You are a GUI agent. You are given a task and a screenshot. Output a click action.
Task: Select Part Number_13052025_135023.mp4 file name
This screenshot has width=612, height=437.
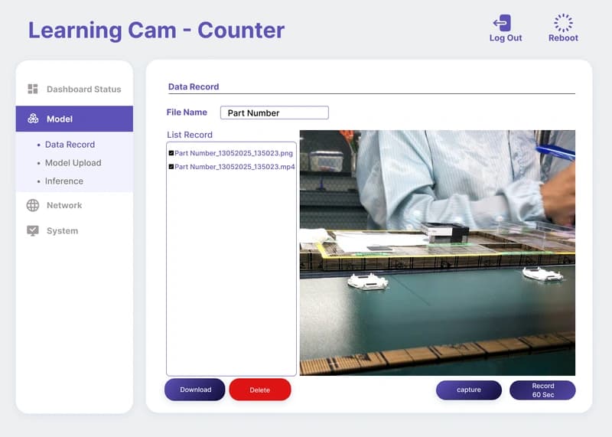pyautogui.click(x=235, y=167)
